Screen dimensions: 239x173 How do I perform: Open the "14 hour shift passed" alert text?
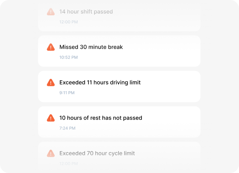[x=86, y=12]
